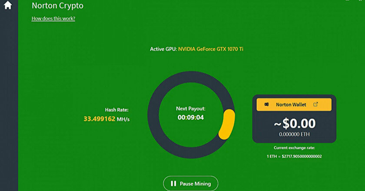The image size is (365, 191).
Task: Click the 0.000000 ETH balance amount
Action: (x=294, y=134)
